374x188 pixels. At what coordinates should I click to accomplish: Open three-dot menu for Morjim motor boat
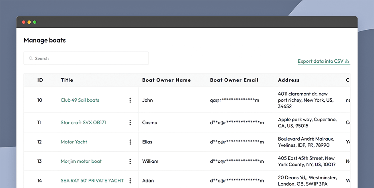point(130,161)
